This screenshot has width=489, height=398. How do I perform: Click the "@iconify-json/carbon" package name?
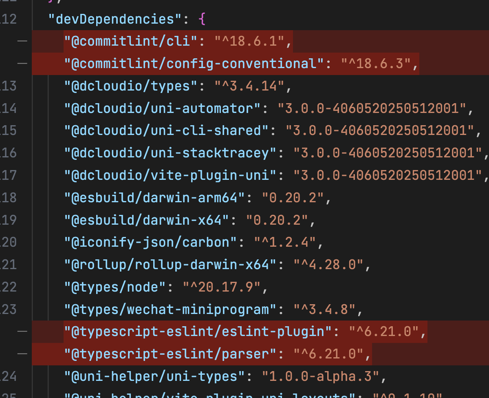(151, 242)
